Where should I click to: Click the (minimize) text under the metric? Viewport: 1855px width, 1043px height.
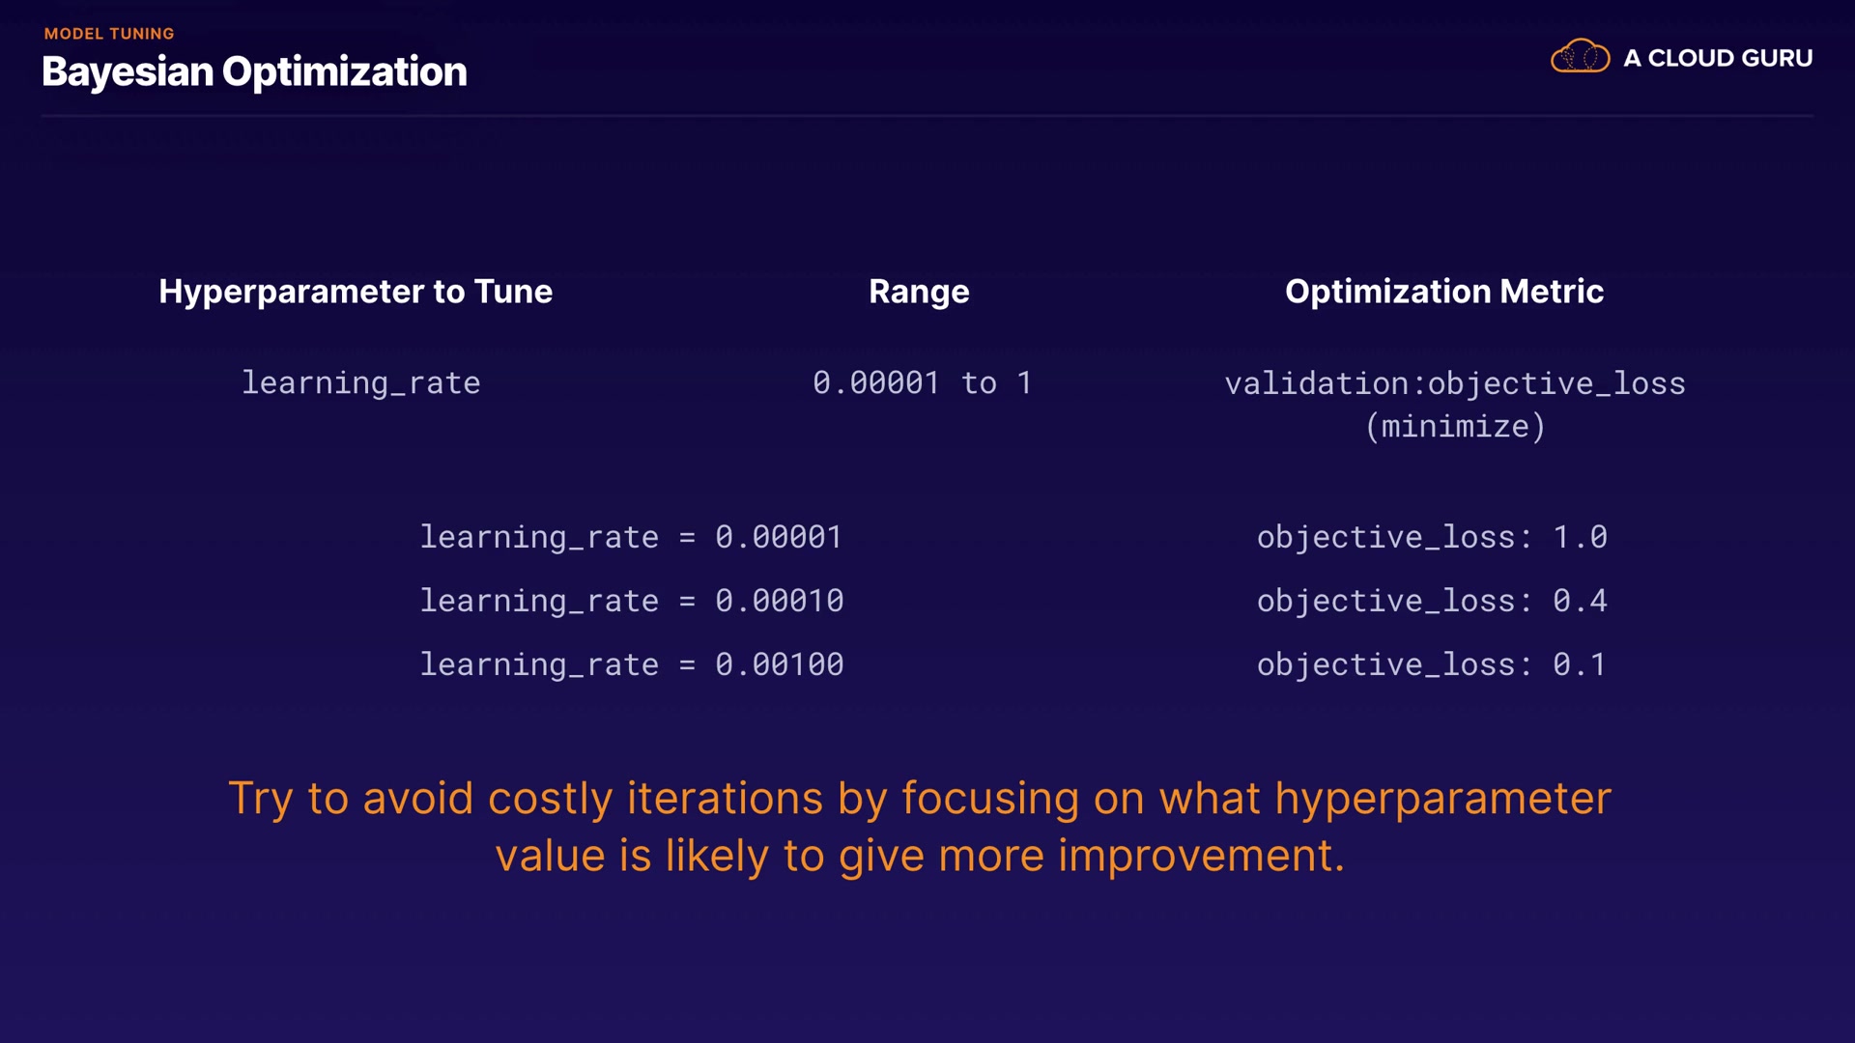1455,427
